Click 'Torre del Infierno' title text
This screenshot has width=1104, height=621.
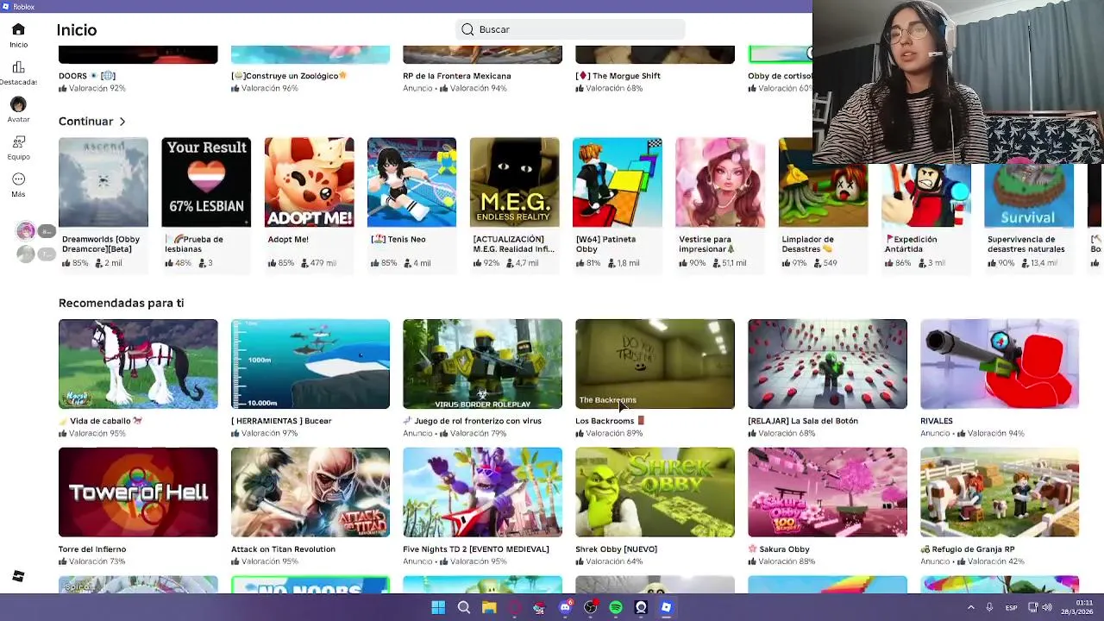[92, 549]
